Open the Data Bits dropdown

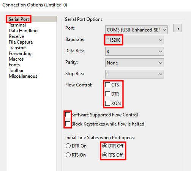[x=134, y=52]
